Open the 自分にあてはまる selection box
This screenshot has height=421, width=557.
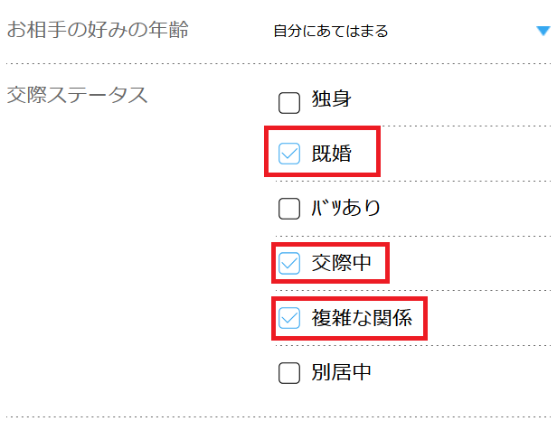click(331, 31)
